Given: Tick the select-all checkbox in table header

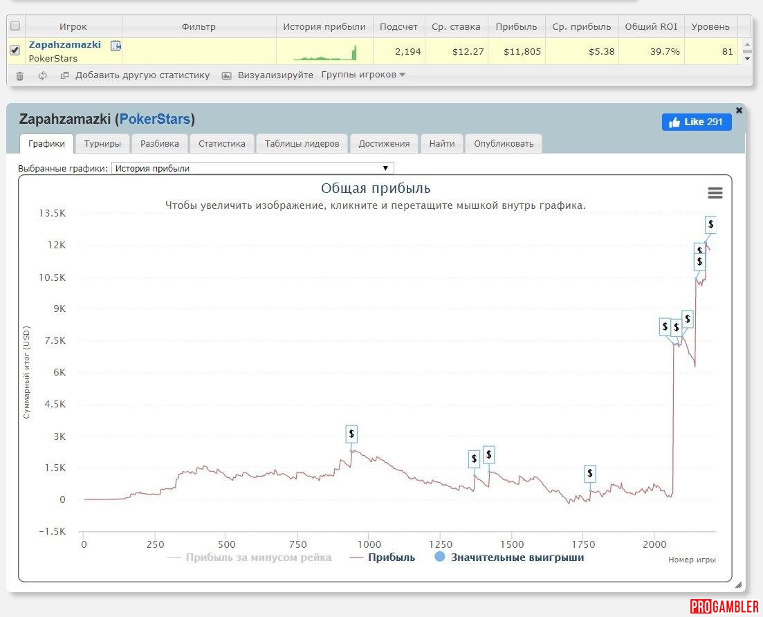Looking at the screenshot, I should [x=15, y=26].
